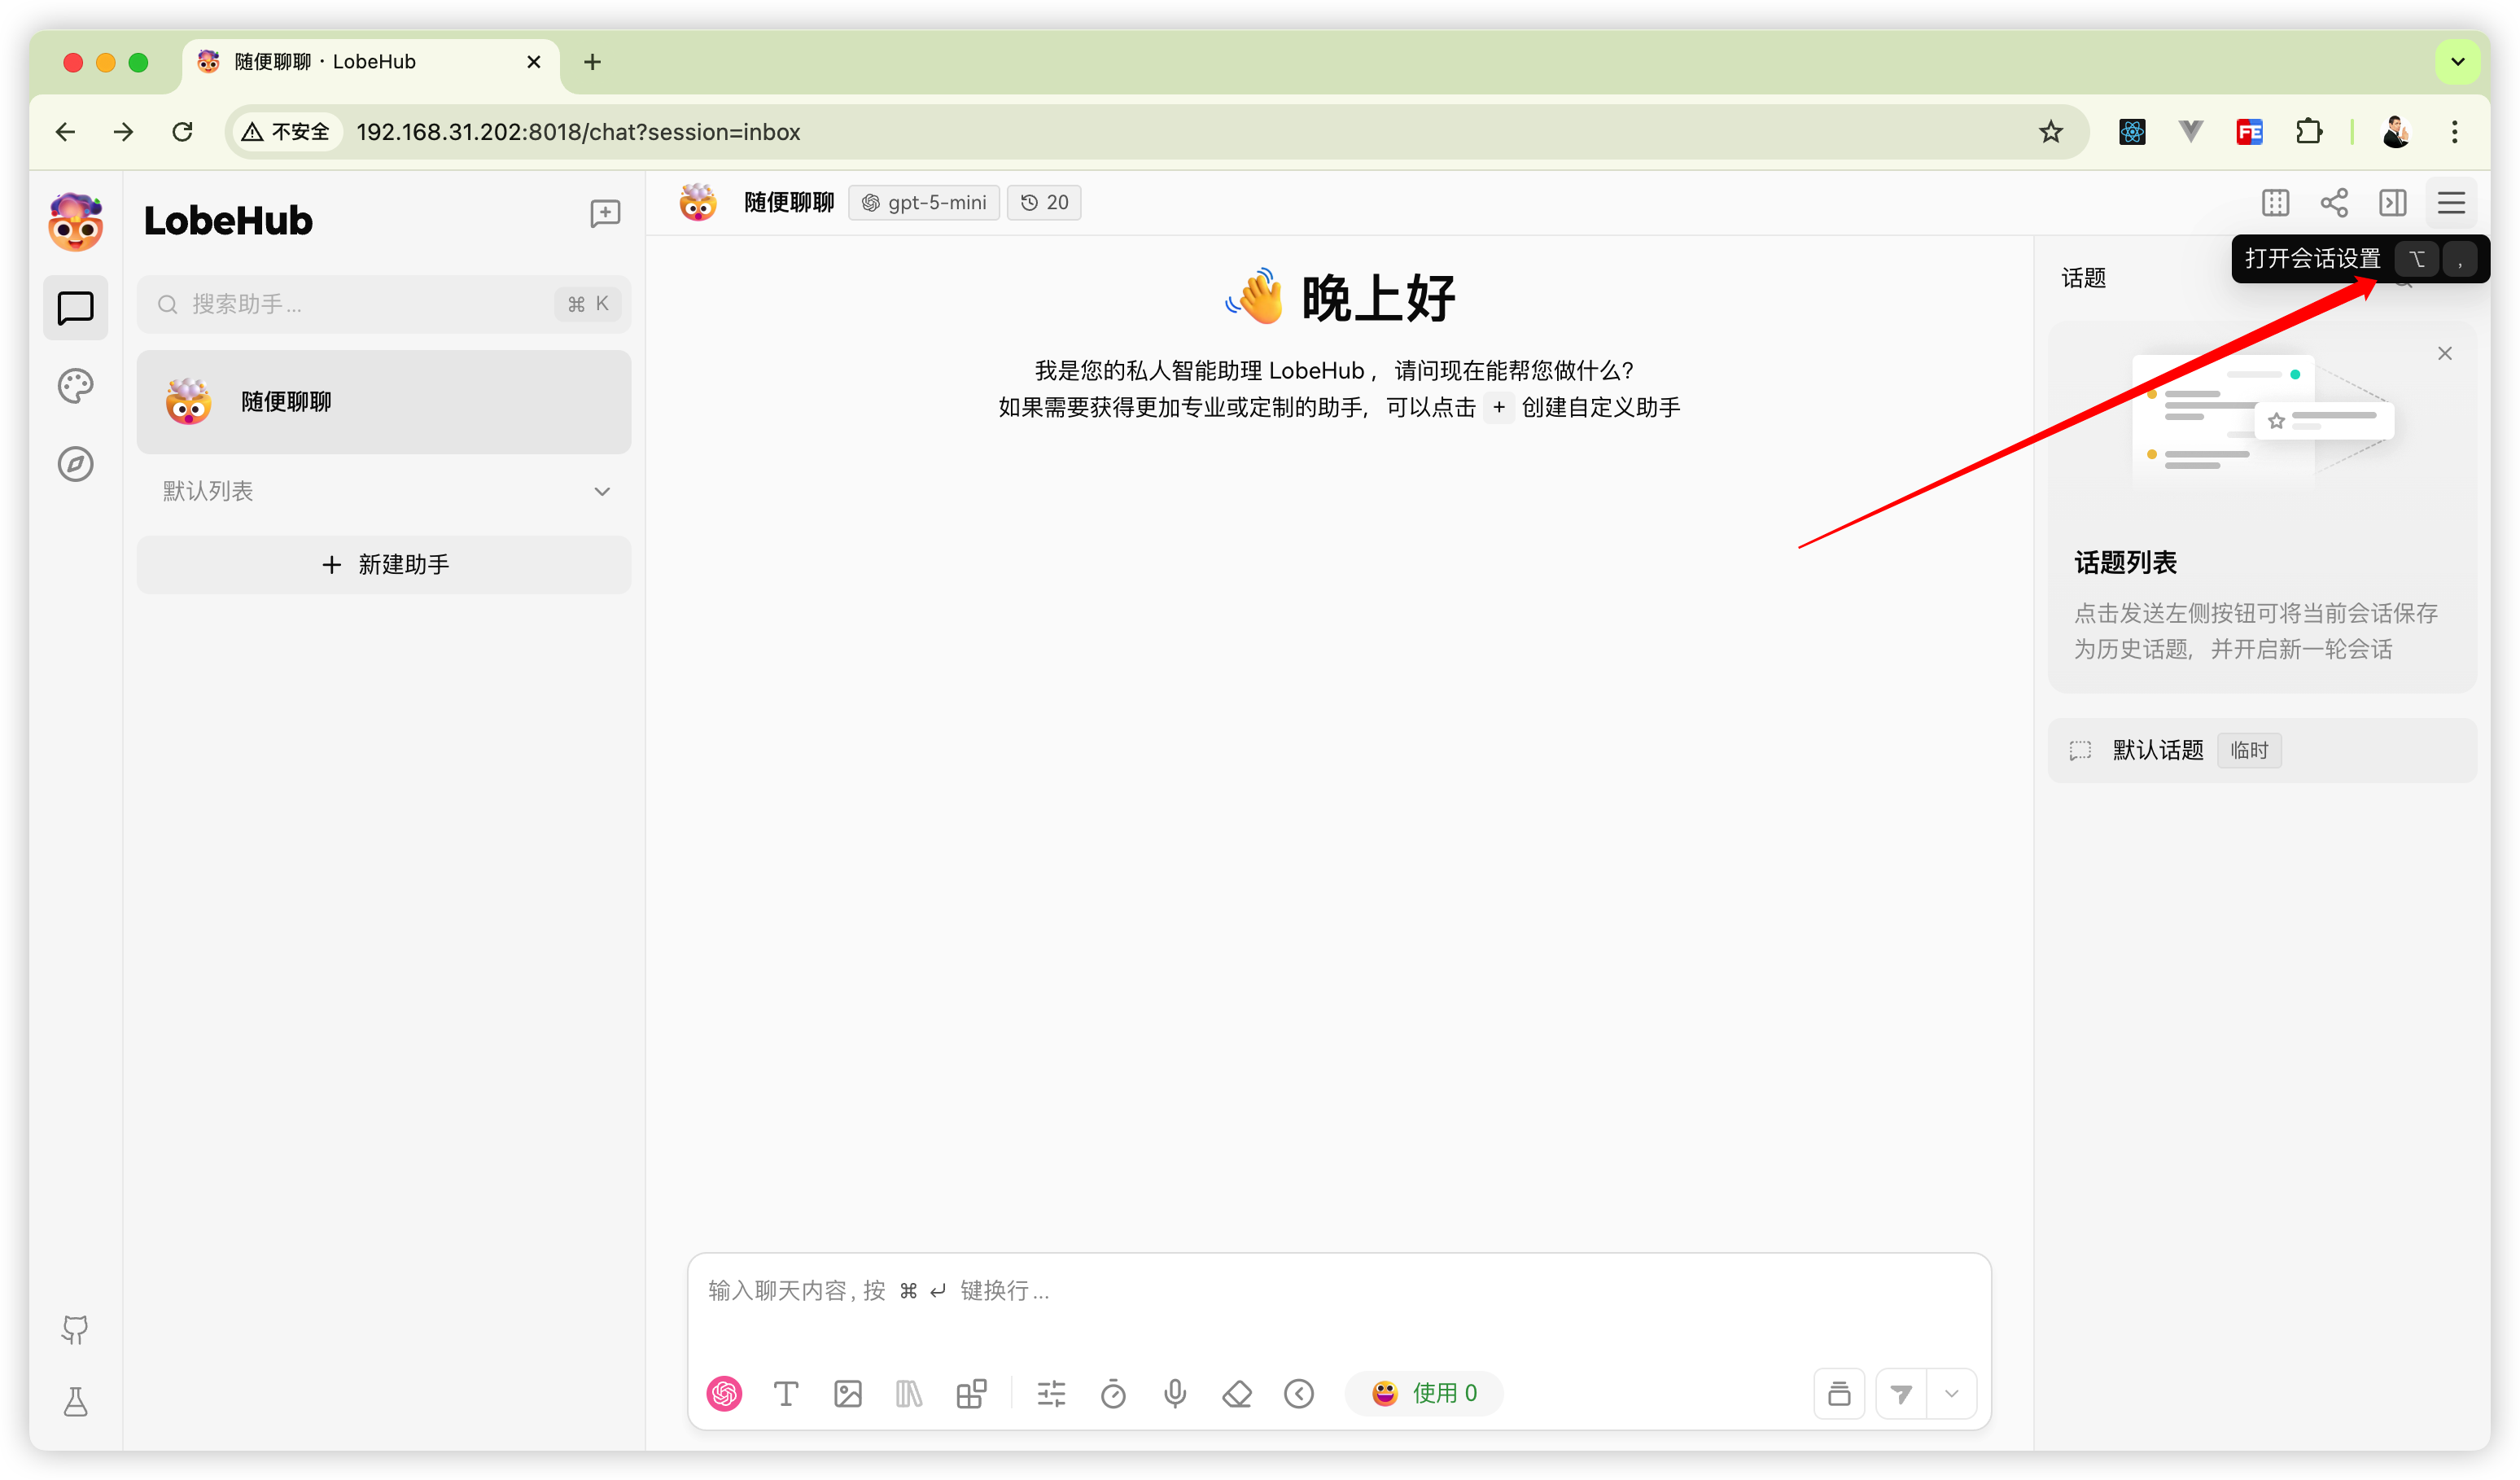Open the image upload icon

coord(847,1393)
